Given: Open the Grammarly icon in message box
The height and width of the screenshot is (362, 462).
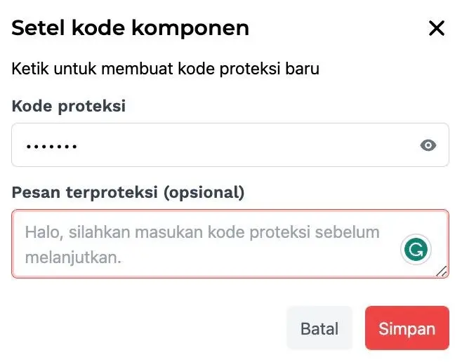Looking at the screenshot, I should [x=416, y=248].
